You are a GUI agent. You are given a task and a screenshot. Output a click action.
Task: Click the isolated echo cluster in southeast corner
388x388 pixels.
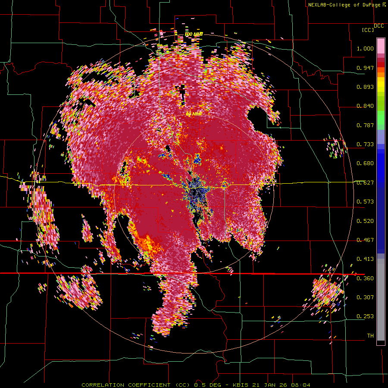click(327, 292)
